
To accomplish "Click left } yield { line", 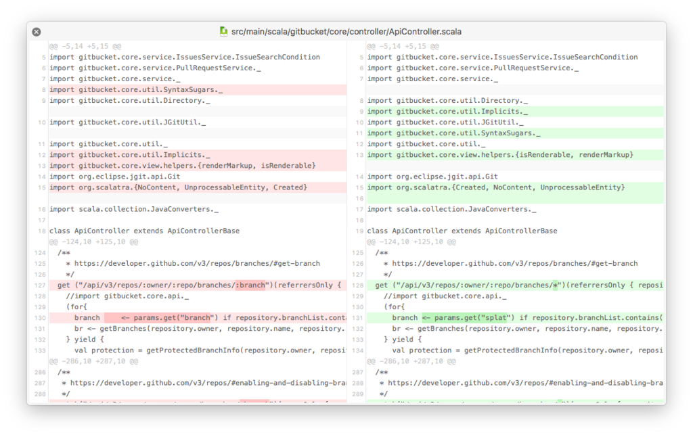I will coord(85,340).
